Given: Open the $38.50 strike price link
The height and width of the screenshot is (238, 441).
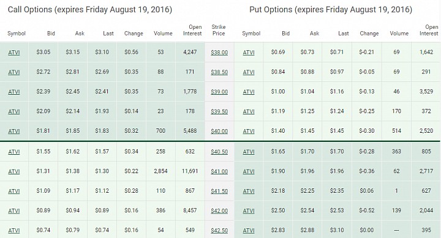Looking at the screenshot, I should pos(219,72).
